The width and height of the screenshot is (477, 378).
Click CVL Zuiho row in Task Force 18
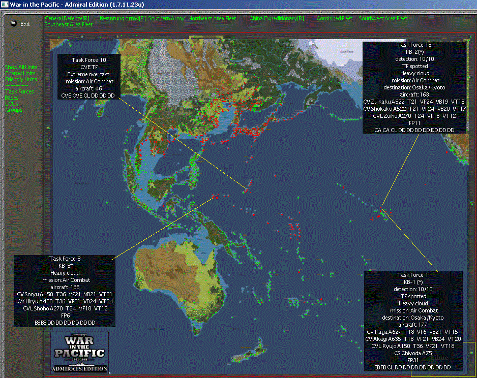tap(414, 116)
